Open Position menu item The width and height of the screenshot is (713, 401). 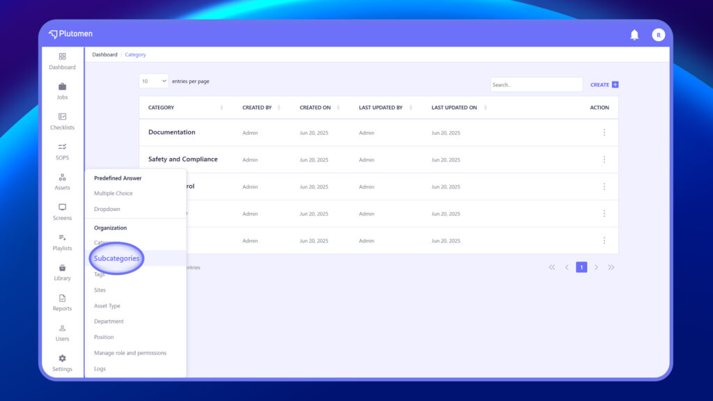[104, 338]
